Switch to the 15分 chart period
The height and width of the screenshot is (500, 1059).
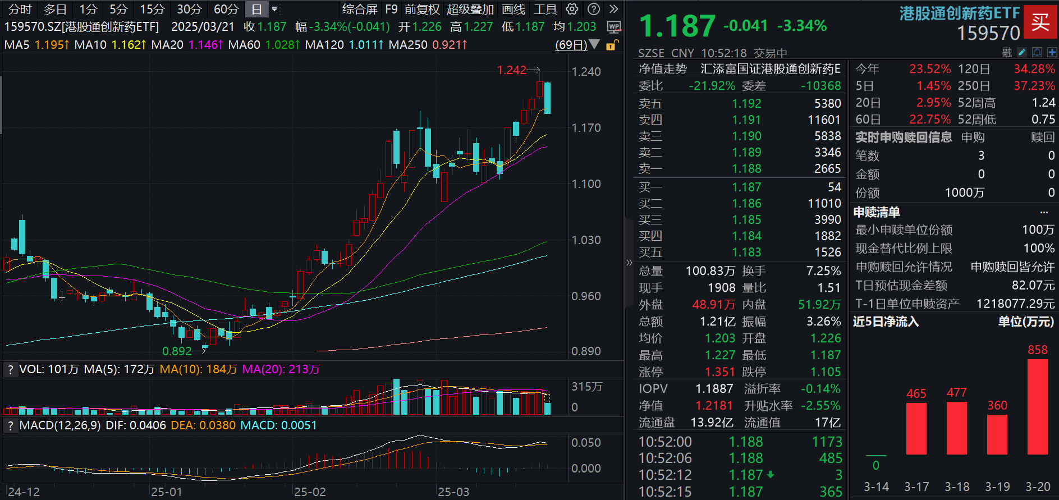pos(153,9)
